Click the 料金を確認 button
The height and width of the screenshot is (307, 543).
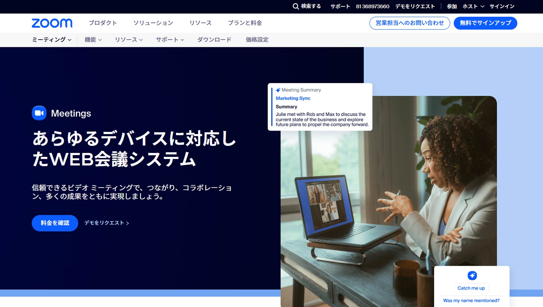point(55,223)
